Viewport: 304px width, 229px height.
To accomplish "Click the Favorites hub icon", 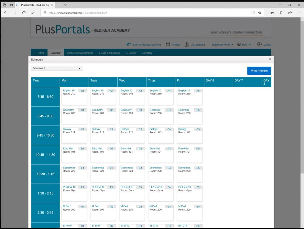I will (x=272, y=13).
